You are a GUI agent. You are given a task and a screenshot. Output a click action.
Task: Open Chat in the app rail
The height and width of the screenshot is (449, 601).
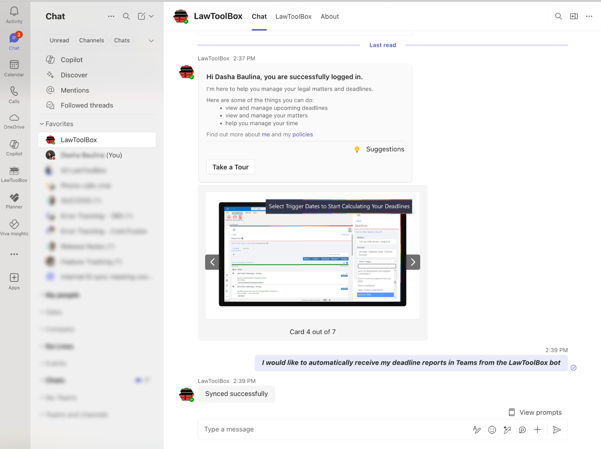point(14,41)
